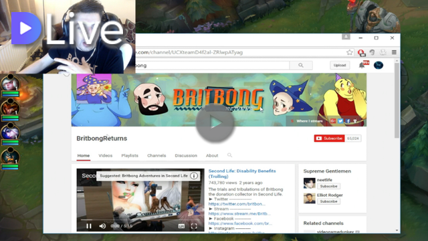Open Second Life: Disability Benefits video title
This screenshot has height=241, width=428.
point(242,173)
